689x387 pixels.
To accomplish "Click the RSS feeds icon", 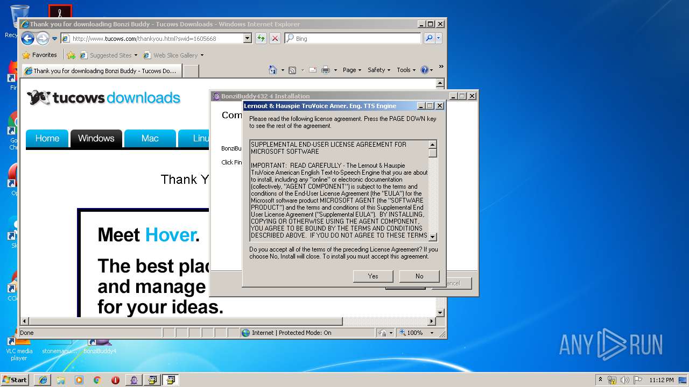I will [292, 70].
